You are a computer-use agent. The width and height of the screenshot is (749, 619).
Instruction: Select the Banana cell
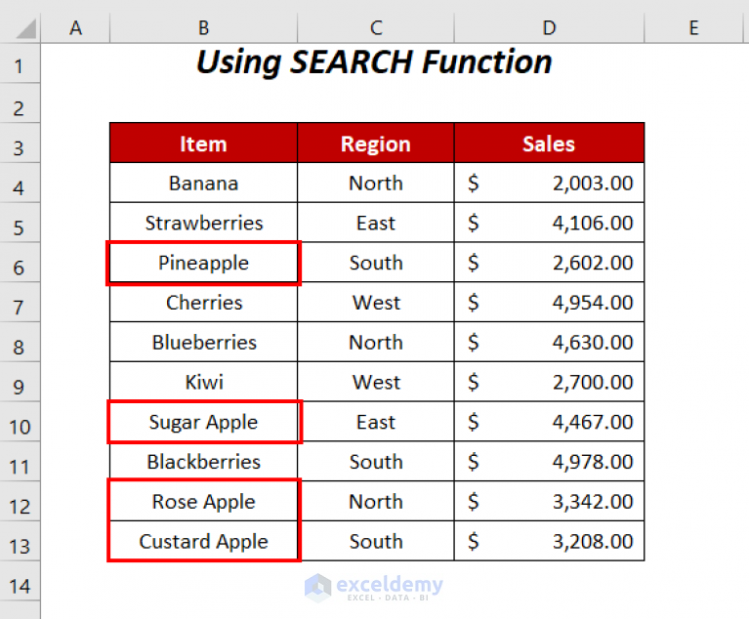point(203,184)
